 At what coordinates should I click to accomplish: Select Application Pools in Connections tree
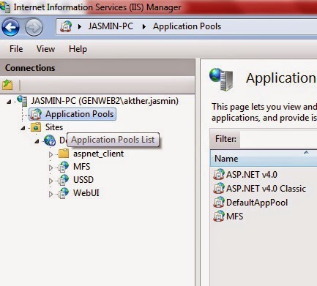tap(80, 114)
